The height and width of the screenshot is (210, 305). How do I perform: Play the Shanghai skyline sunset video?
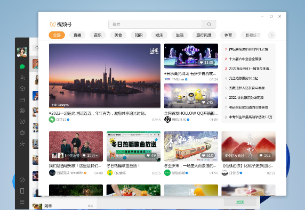coord(105,75)
